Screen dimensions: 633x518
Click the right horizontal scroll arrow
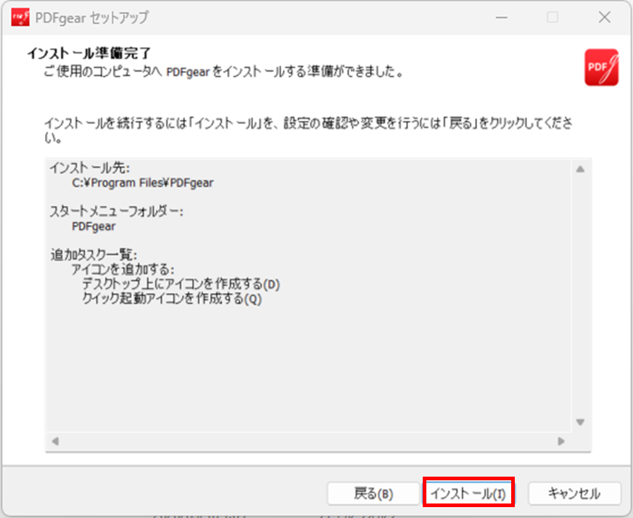pyautogui.click(x=560, y=441)
